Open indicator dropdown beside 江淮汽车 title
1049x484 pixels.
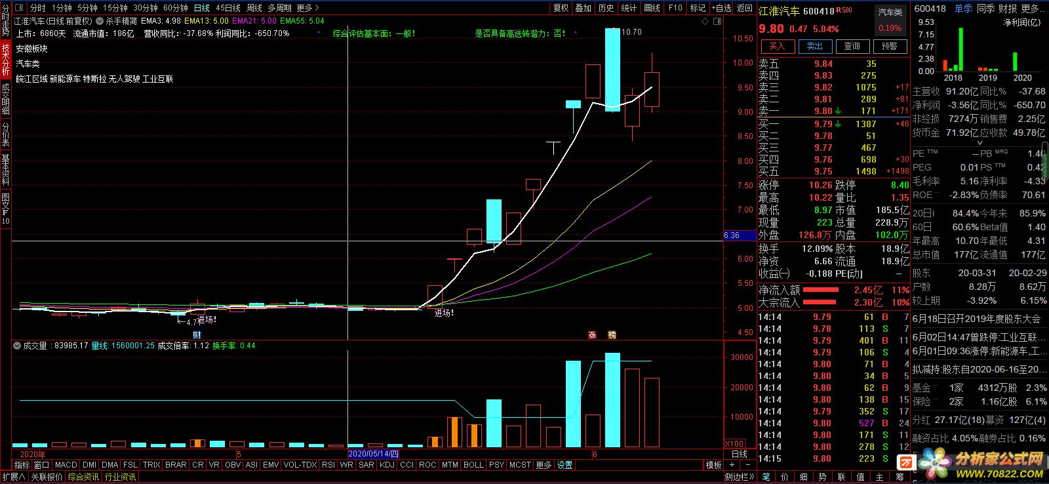[100, 21]
